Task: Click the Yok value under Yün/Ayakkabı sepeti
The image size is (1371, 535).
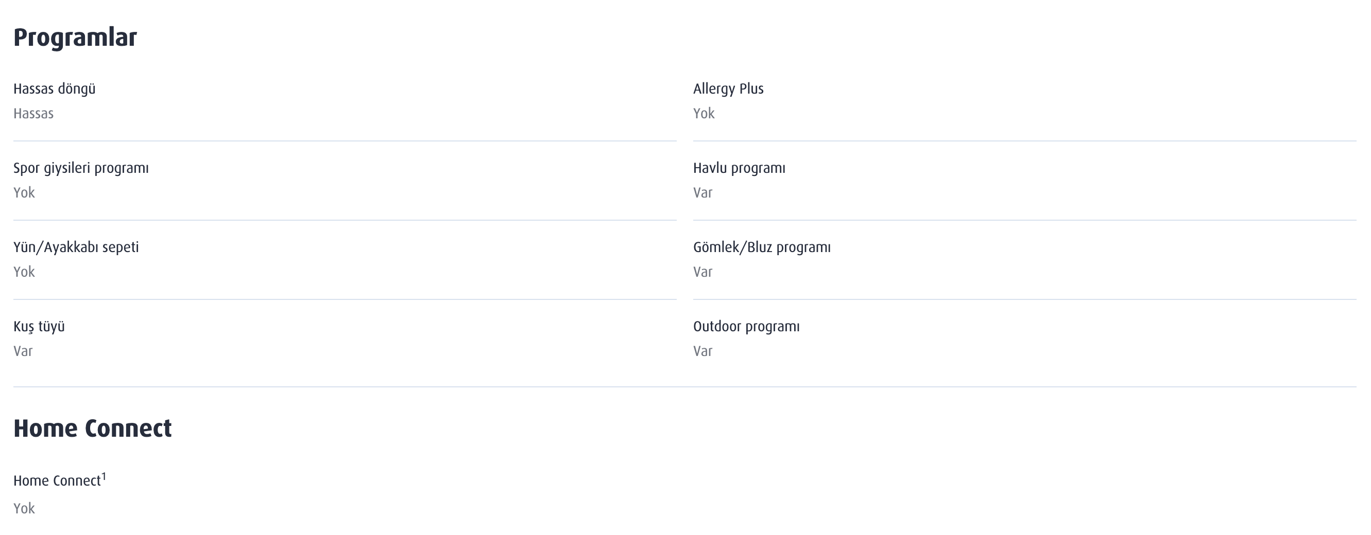Action: pos(24,272)
